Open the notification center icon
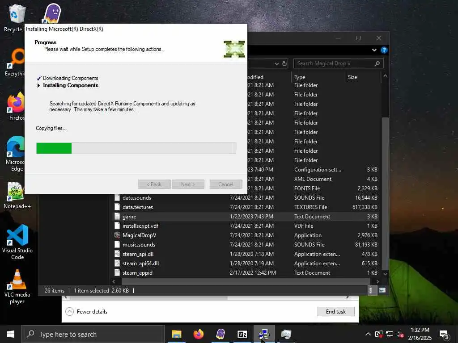Screen dimensions: 458x343 click(444, 335)
